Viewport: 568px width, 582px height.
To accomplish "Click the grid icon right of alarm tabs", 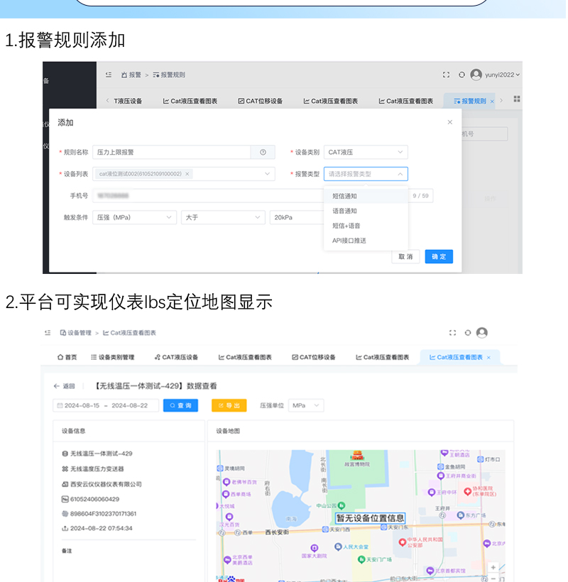I will 517,99.
